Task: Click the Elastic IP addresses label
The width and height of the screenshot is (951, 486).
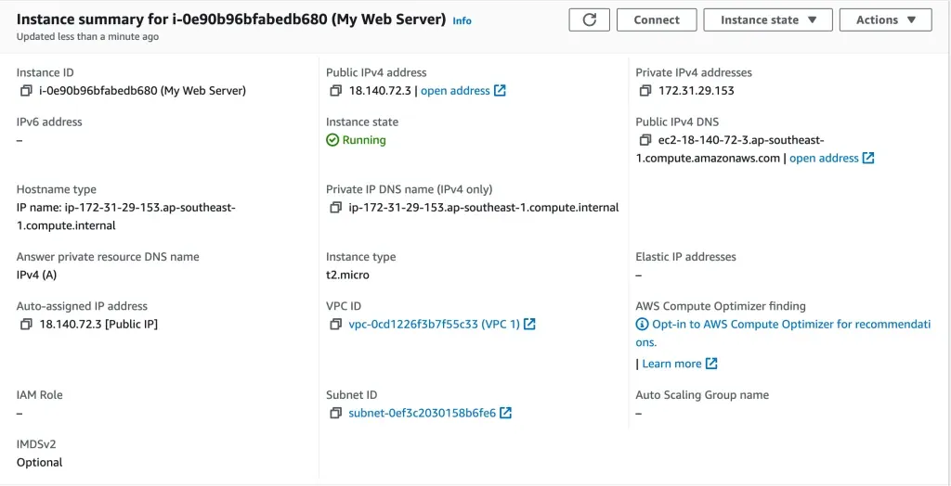Action: 686,257
